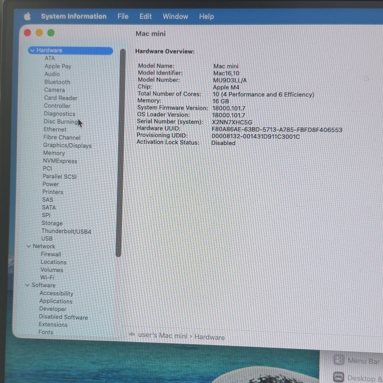Show Ethernet hardware details
Screen dimensions: 383x383
pyautogui.click(x=55, y=129)
